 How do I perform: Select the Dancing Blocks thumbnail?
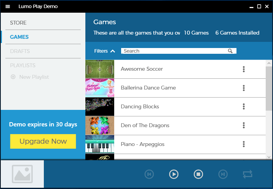click(x=100, y=106)
